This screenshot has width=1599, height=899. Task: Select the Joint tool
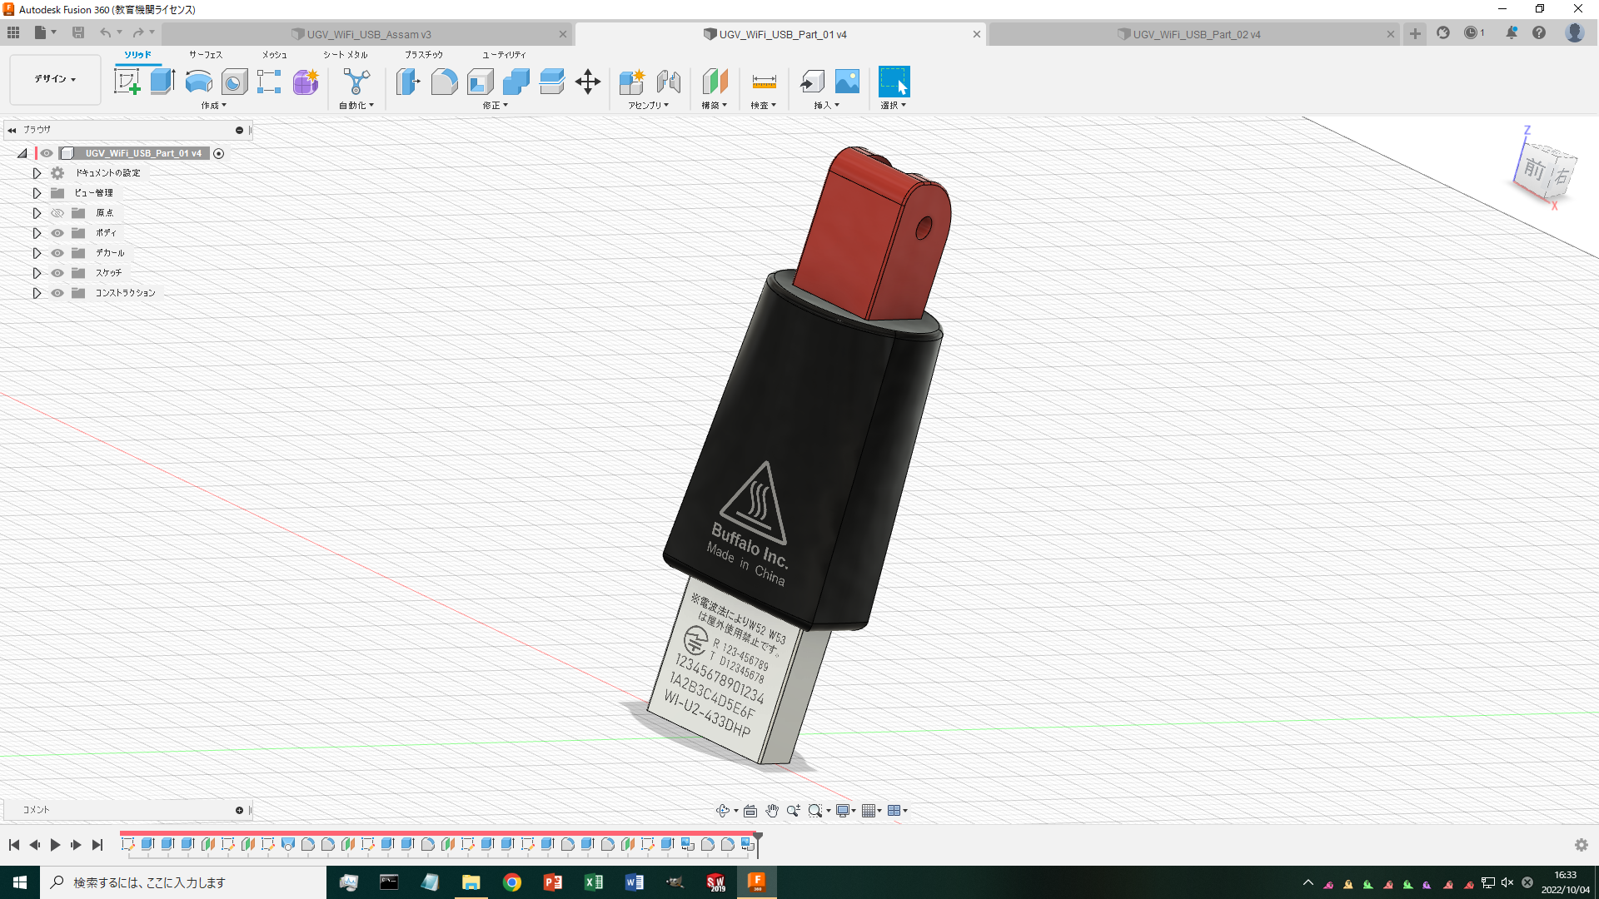click(668, 82)
